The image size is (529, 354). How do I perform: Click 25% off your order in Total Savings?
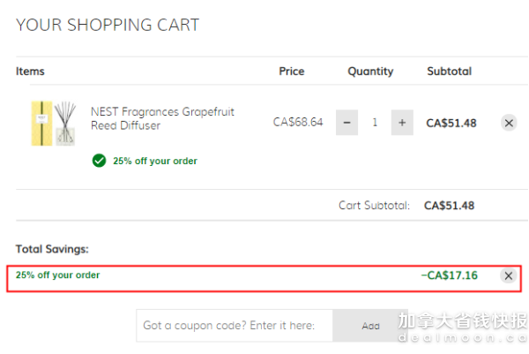click(x=57, y=275)
